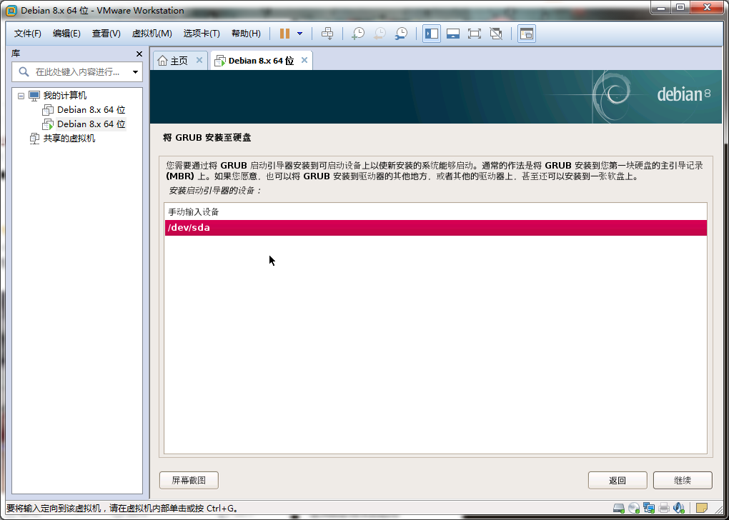Toggle the console view button
Image resolution: width=729 pixels, height=520 pixels.
click(x=526, y=34)
